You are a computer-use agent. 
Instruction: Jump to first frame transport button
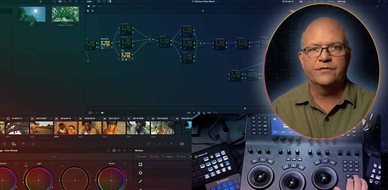pos(188,113)
